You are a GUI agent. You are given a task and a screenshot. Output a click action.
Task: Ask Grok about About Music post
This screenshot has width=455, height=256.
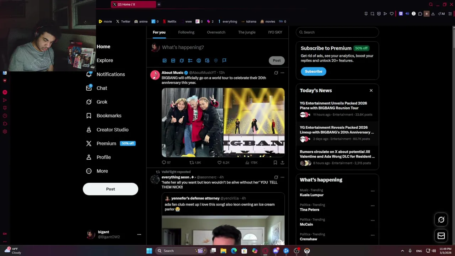pyautogui.click(x=276, y=73)
